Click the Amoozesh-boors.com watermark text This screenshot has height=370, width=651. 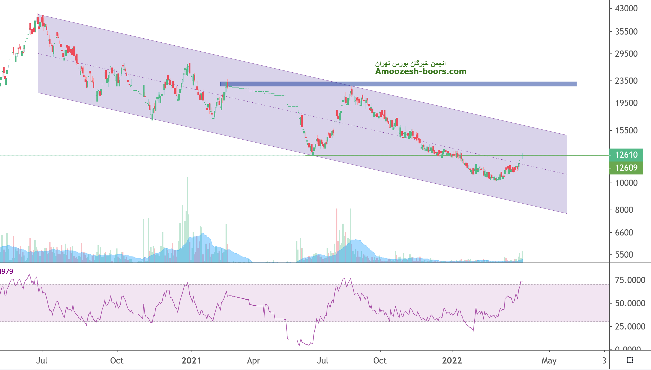point(421,71)
